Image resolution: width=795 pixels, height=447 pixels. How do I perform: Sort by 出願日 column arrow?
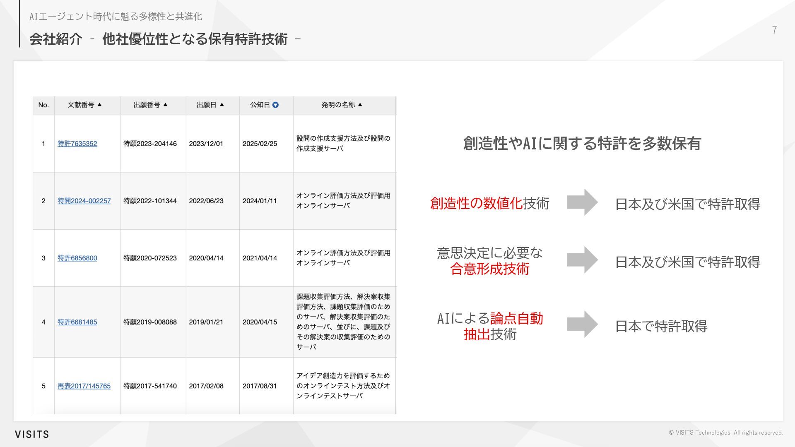(x=222, y=105)
